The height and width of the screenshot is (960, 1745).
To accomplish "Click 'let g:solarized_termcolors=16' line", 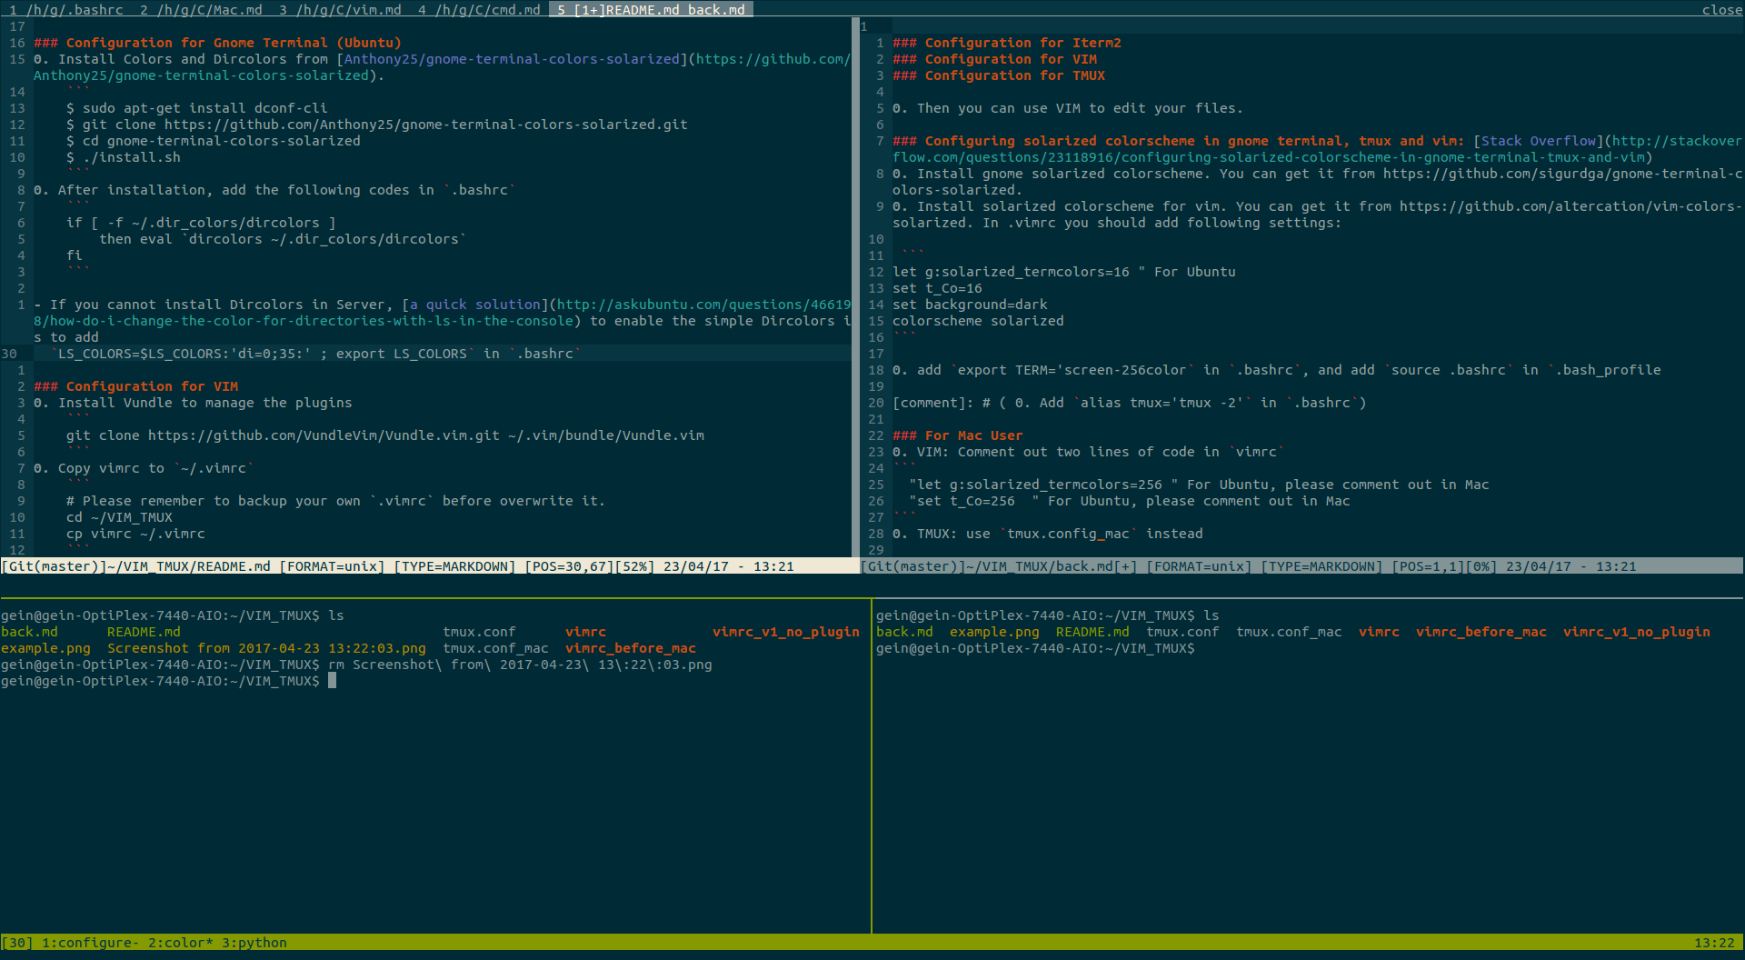I will (x=1064, y=272).
